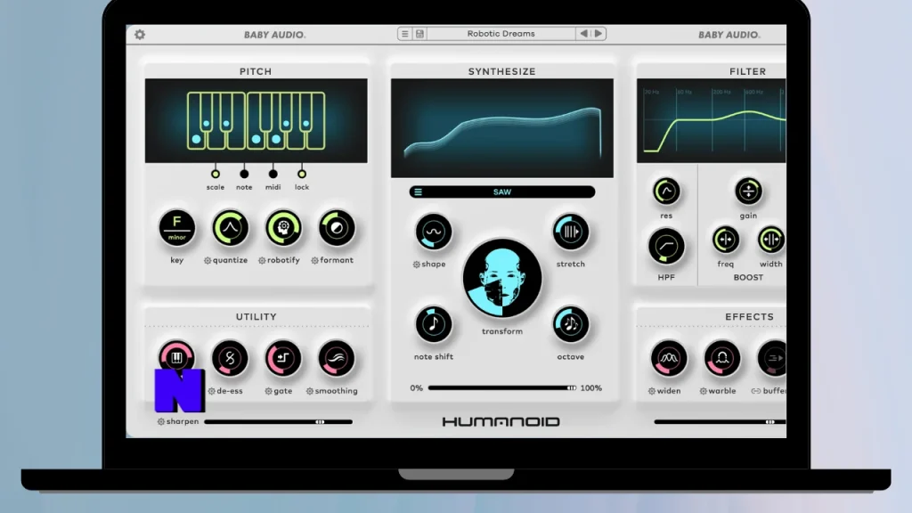Open shape settings gear
The image size is (912, 513).
[417, 264]
